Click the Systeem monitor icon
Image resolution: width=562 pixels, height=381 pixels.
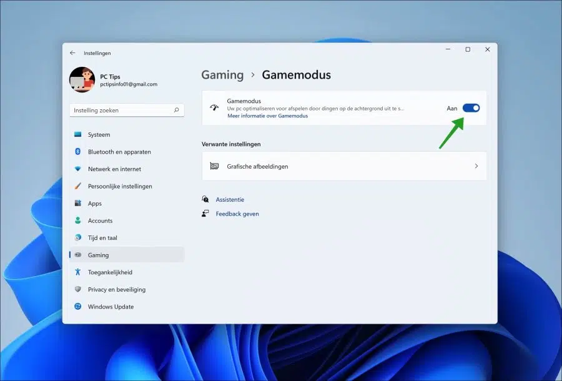(x=78, y=134)
